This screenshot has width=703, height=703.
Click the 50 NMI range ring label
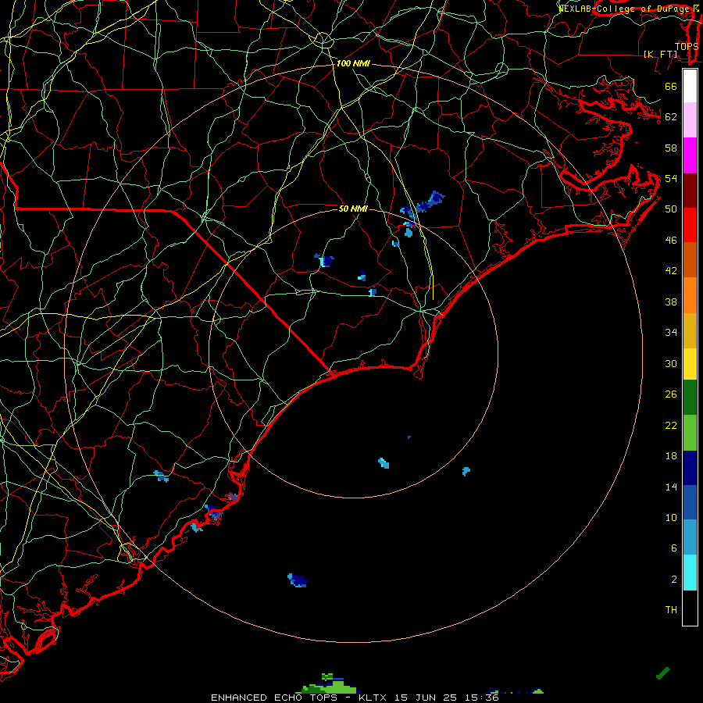[x=353, y=209]
